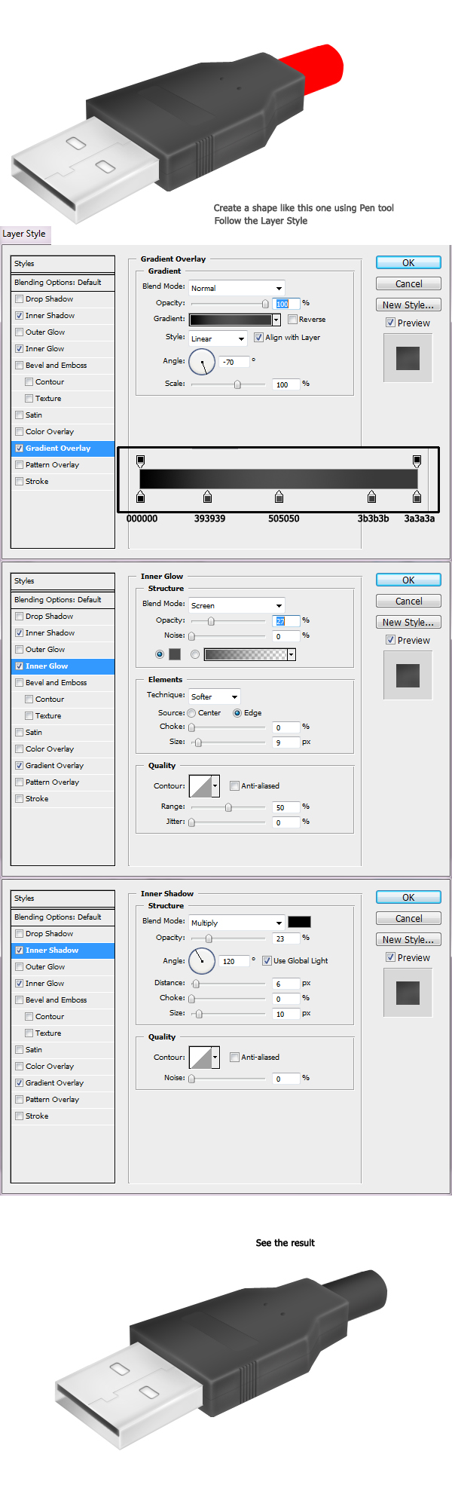
Task: Click OK in the Gradient Overlay dialog
Action: pos(408,263)
